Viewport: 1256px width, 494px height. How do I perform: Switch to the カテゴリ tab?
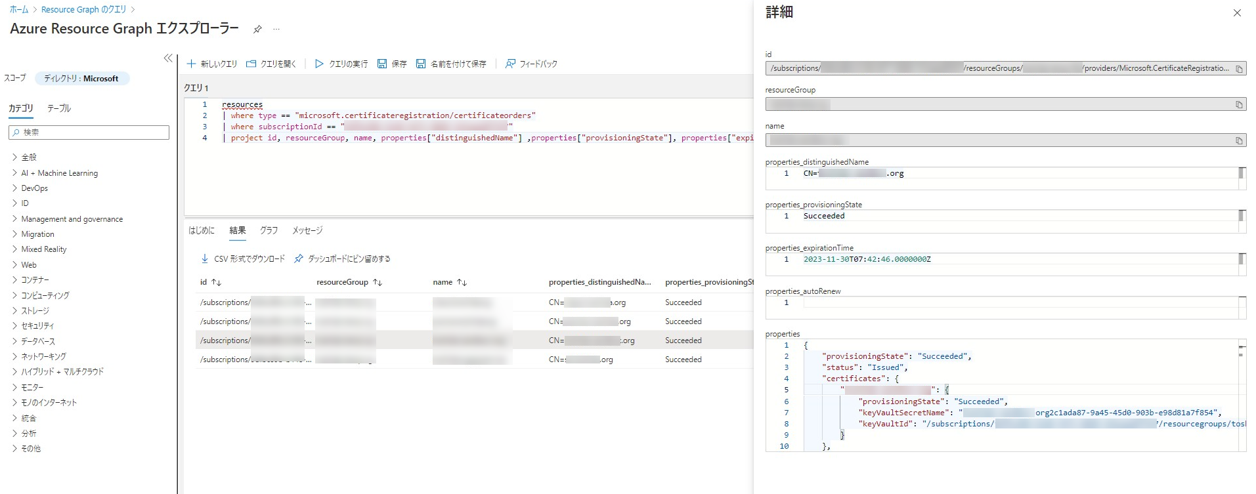(21, 108)
